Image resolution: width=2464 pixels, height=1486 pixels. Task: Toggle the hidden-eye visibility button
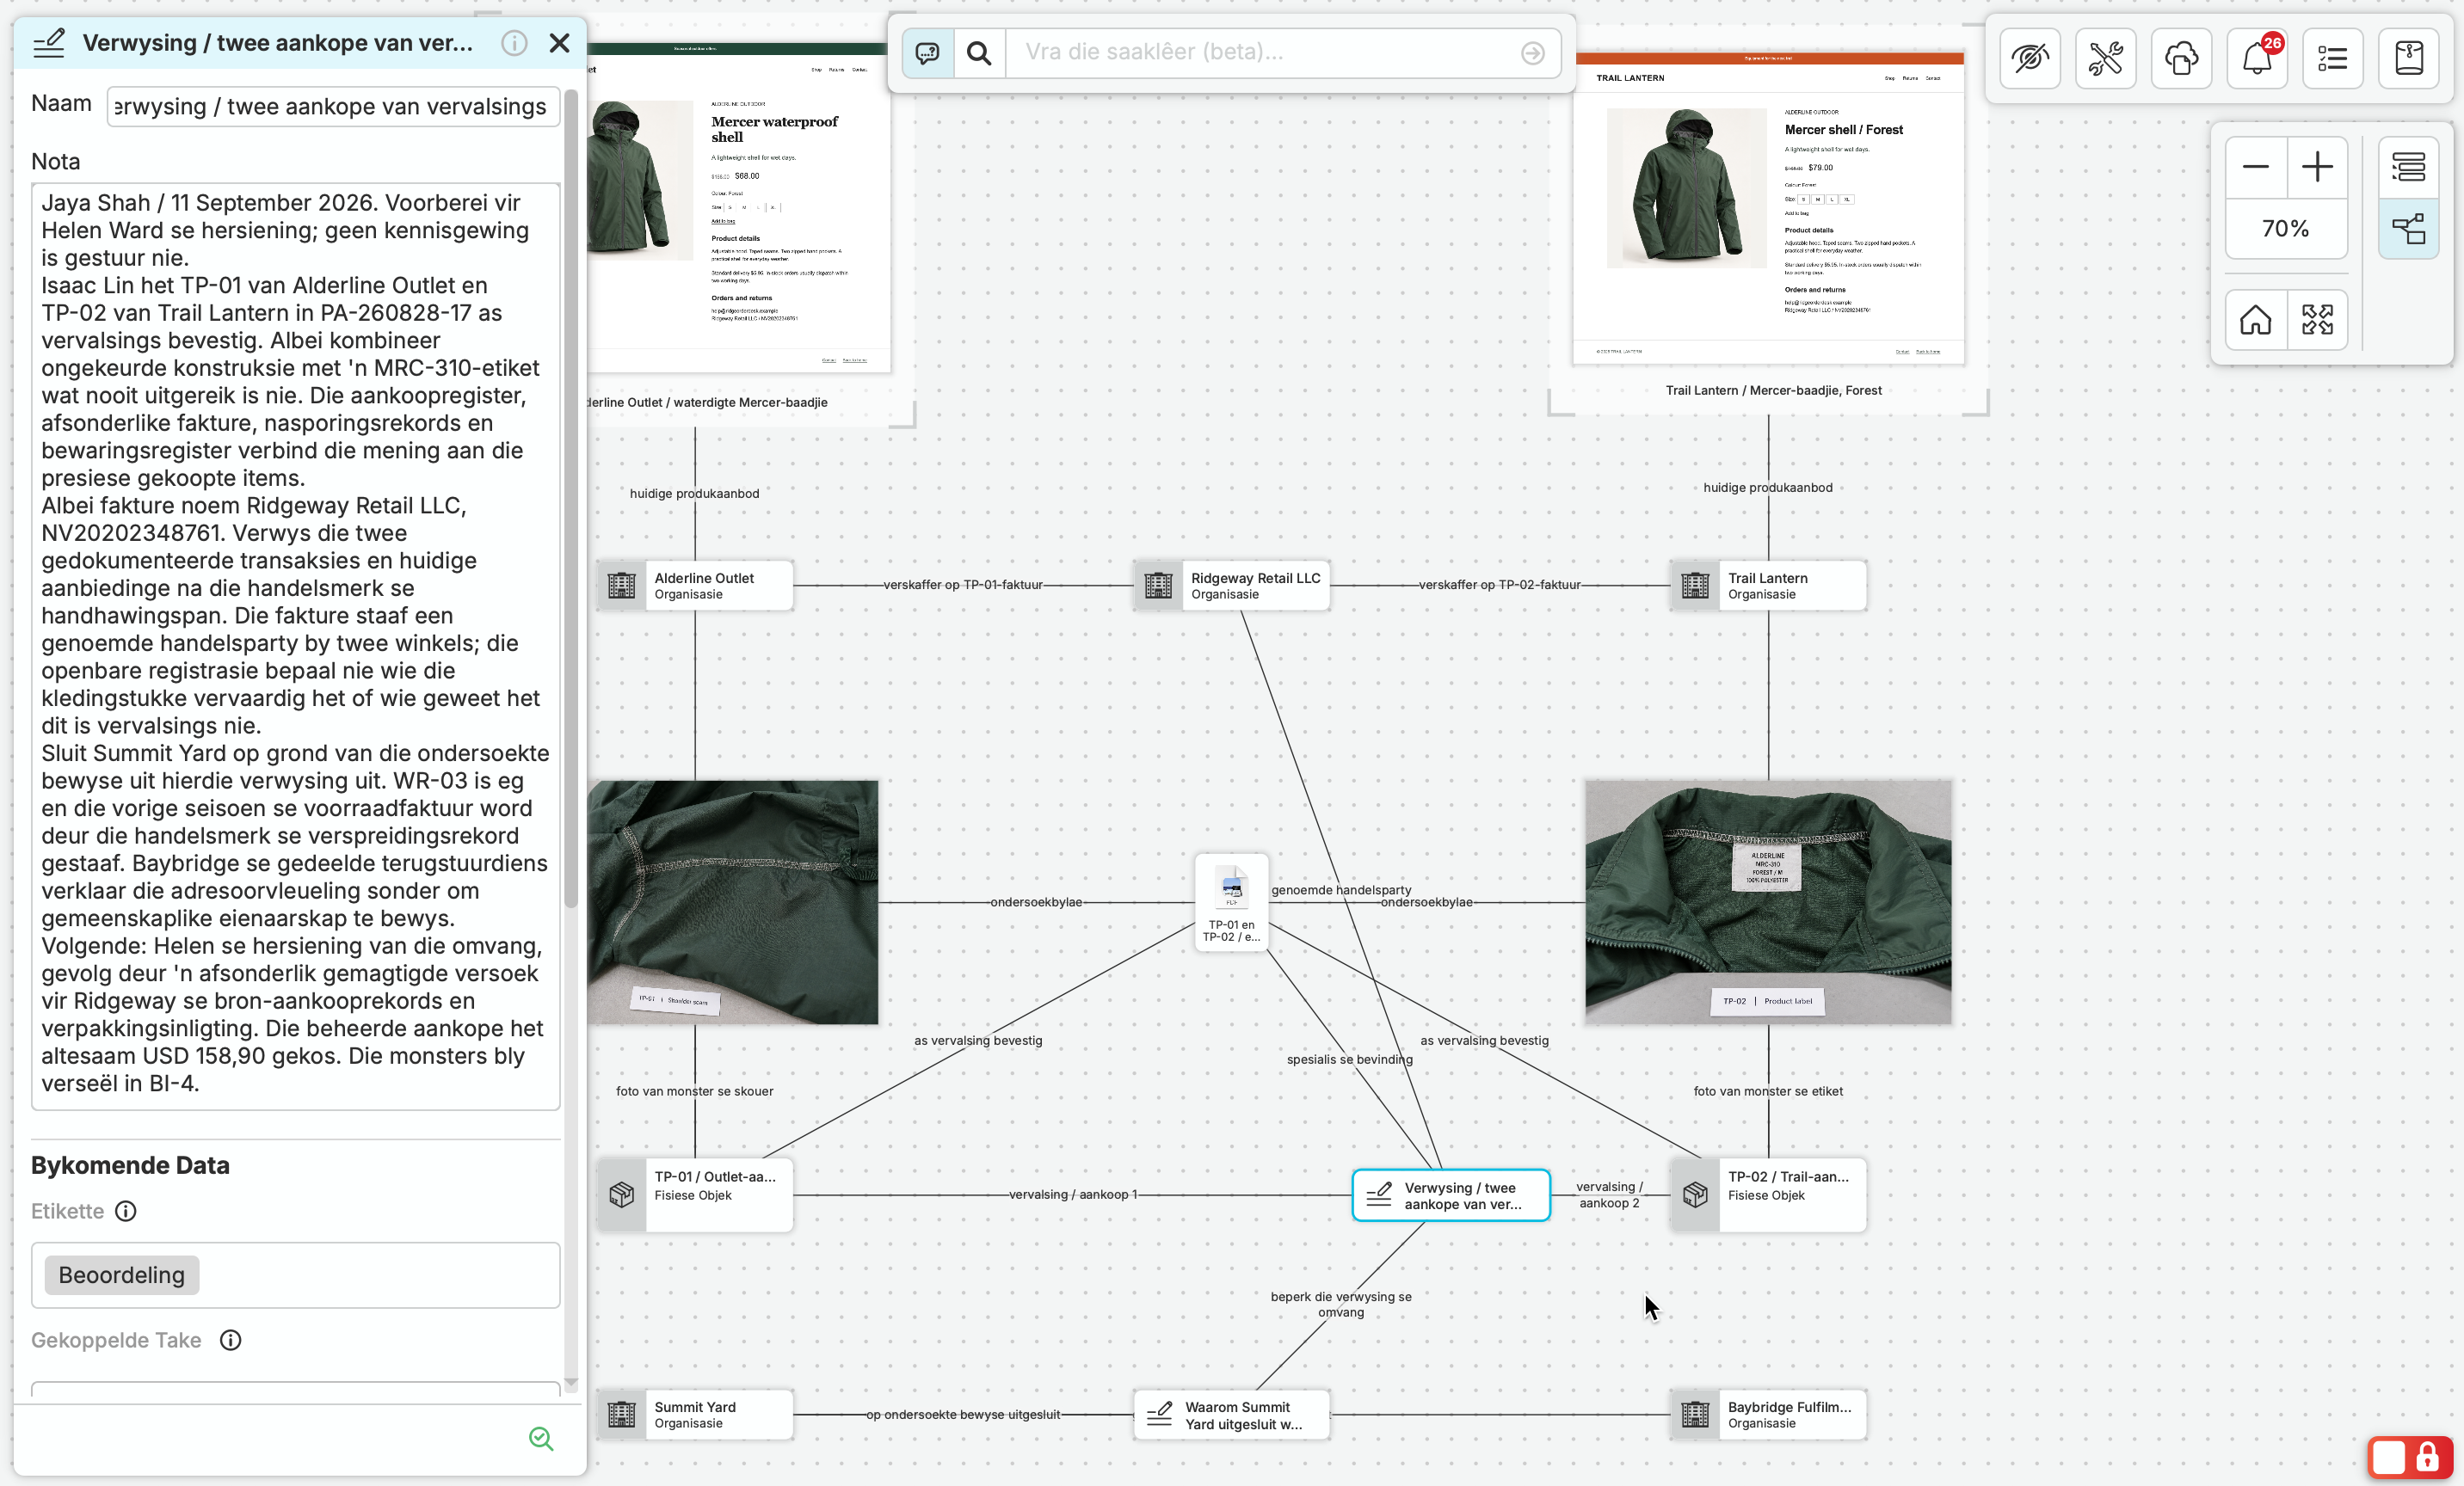(2030, 58)
